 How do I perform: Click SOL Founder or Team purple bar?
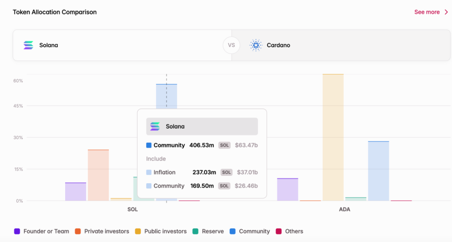[76, 192]
